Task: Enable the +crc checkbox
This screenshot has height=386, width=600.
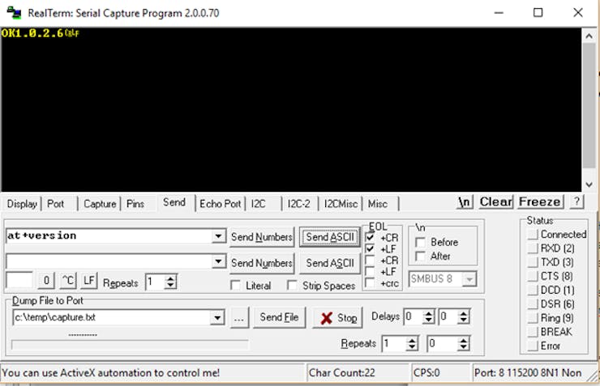Action: click(x=370, y=283)
